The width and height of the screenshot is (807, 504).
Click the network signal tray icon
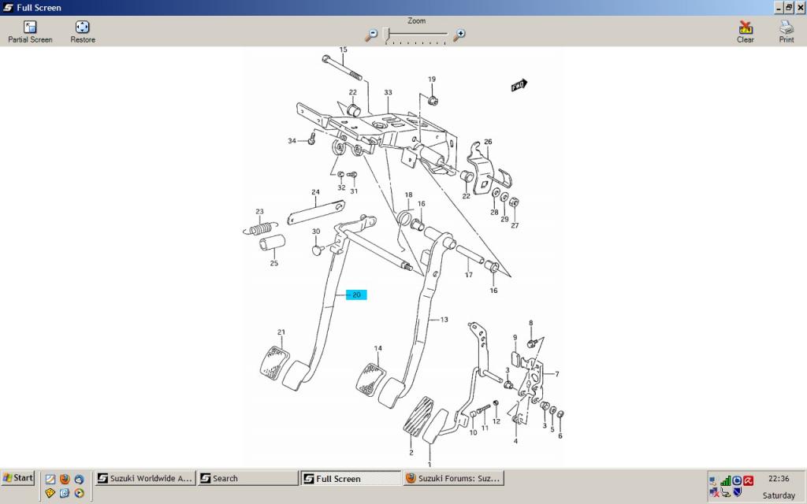pyautogui.click(x=724, y=480)
